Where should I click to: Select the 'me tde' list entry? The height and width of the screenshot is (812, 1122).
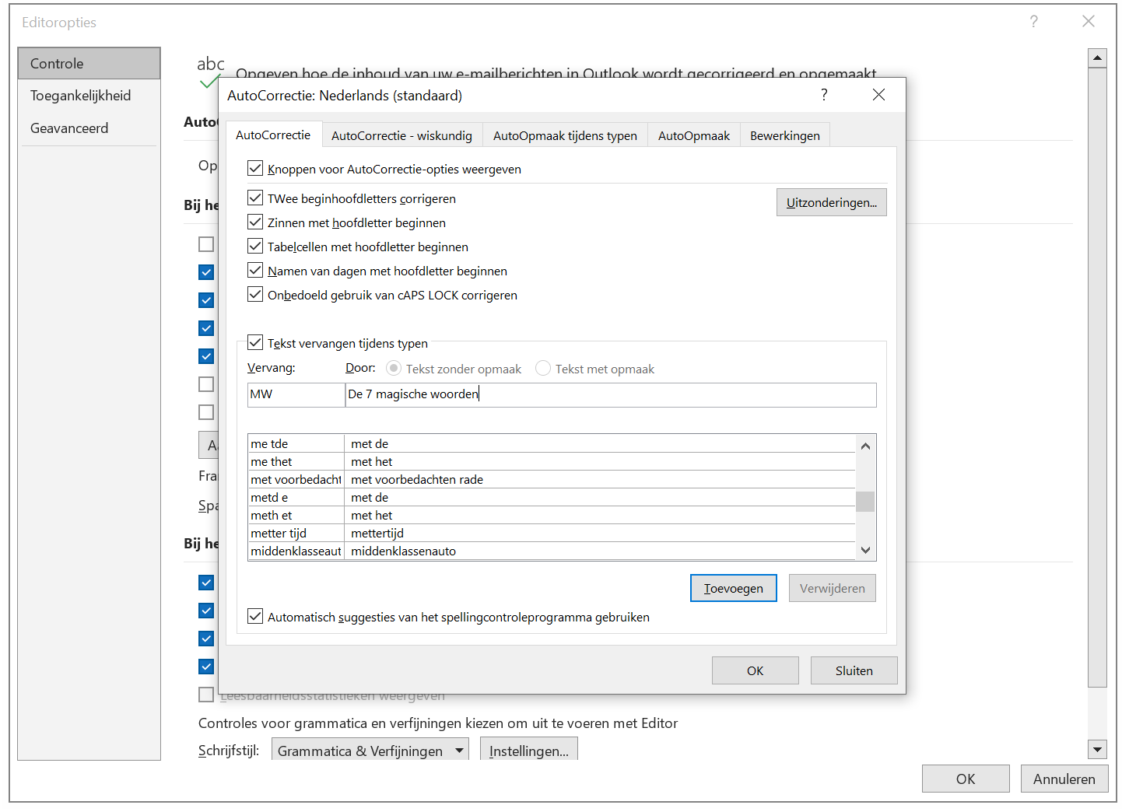[x=552, y=443]
